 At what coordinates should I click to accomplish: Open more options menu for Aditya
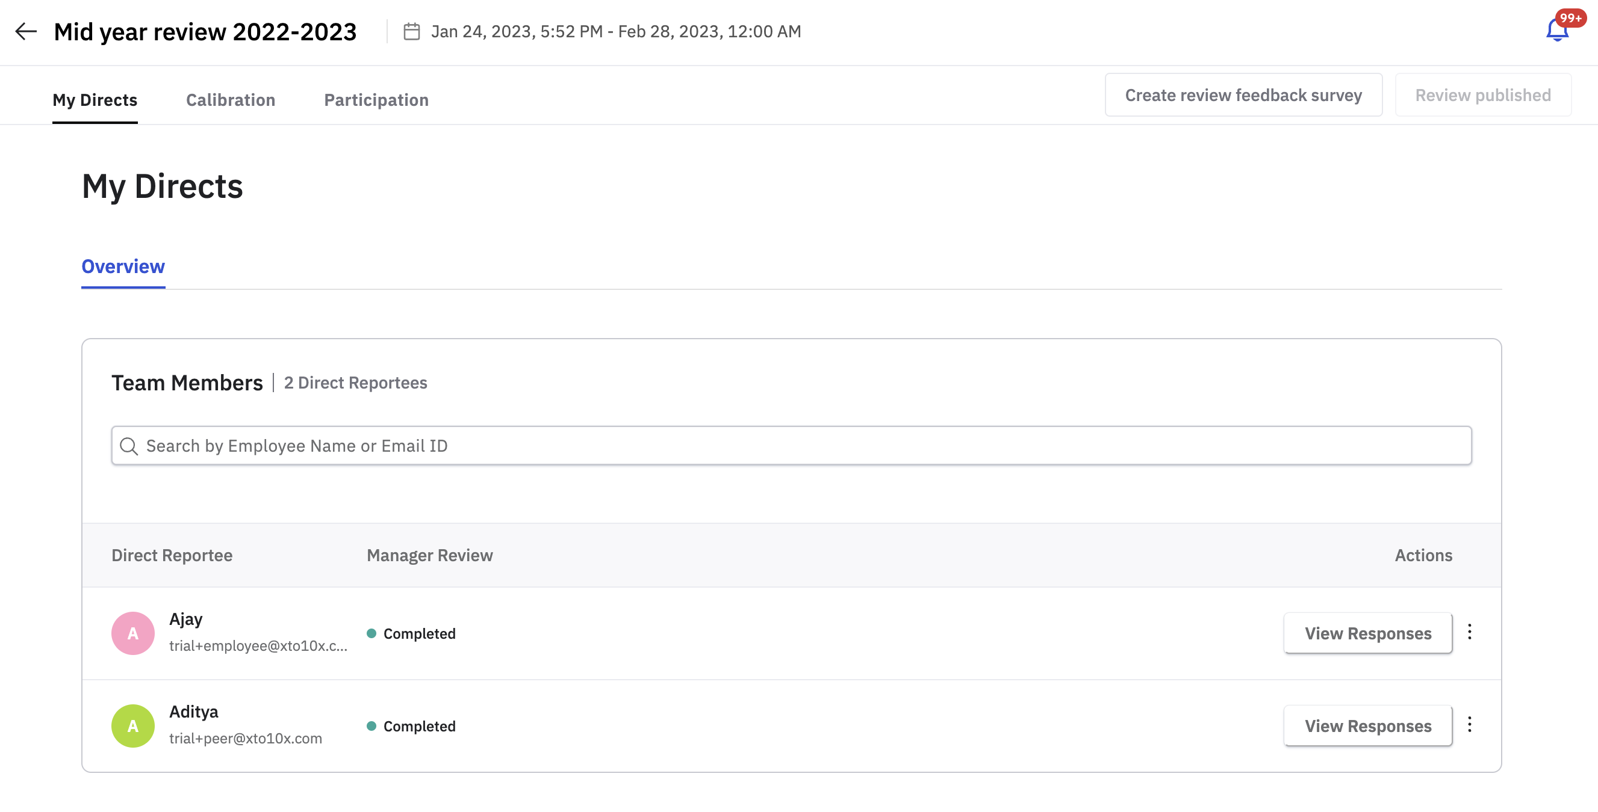point(1469,724)
